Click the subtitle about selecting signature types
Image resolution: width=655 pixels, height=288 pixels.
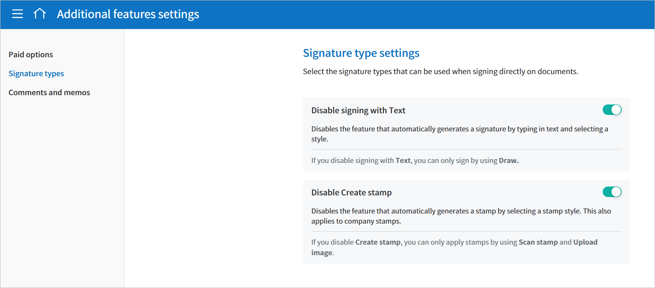(441, 72)
